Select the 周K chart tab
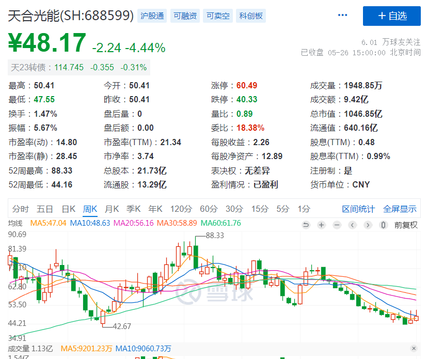Screen dimensions: 427x359 coord(90,209)
